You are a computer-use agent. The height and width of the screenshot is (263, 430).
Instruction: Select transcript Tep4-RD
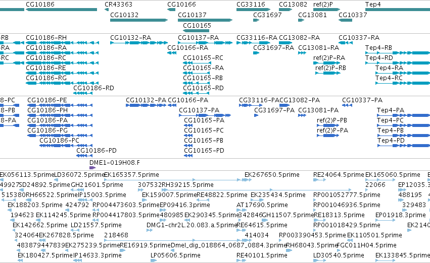point(398,63)
